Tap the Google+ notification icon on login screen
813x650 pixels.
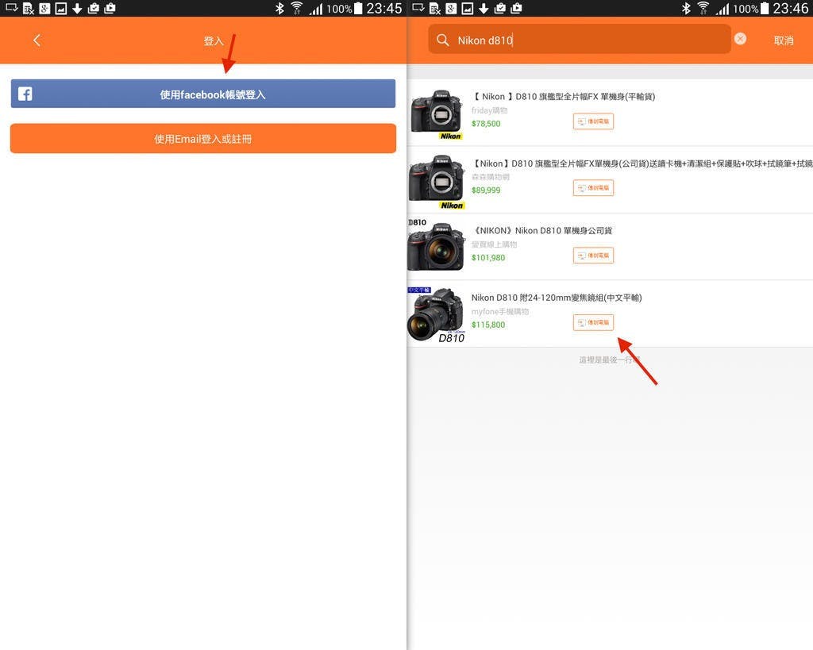click(x=44, y=8)
